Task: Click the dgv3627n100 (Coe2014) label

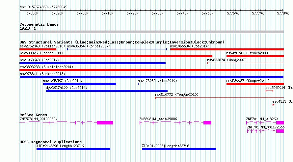Action: pos(67,88)
